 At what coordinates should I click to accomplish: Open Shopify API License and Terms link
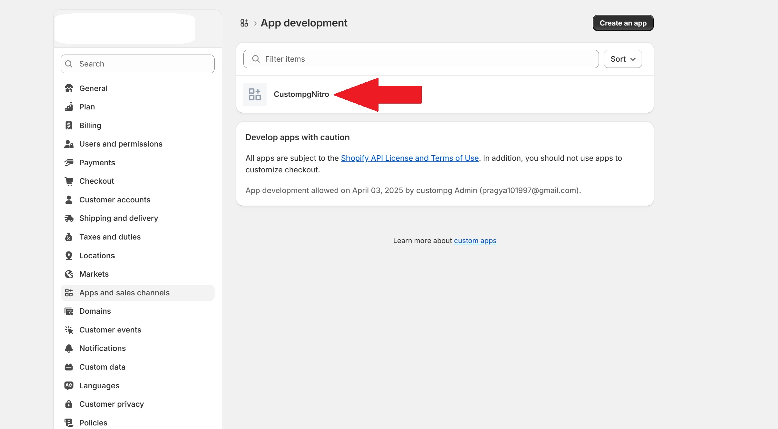410,158
